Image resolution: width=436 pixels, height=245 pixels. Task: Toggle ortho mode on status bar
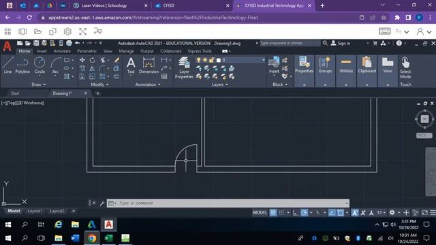coord(296,213)
